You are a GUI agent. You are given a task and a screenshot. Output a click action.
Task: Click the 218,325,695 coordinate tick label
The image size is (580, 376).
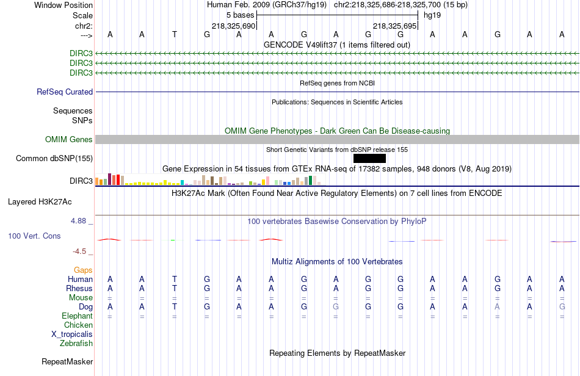pyautogui.click(x=394, y=26)
